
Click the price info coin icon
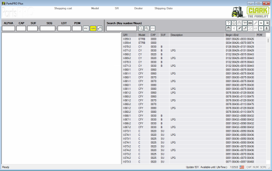(234, 23)
